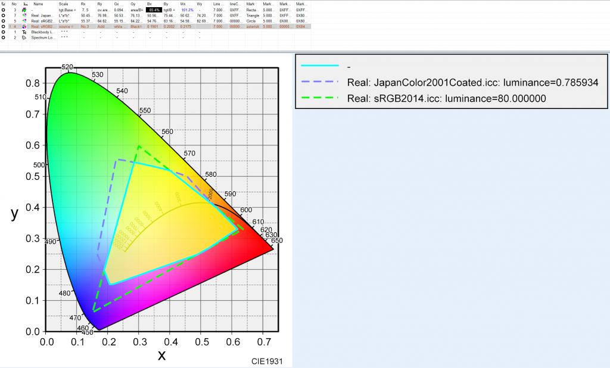The height and width of the screenshot is (368, 610).
Task: Click the Name column header
Action: coord(38,4)
